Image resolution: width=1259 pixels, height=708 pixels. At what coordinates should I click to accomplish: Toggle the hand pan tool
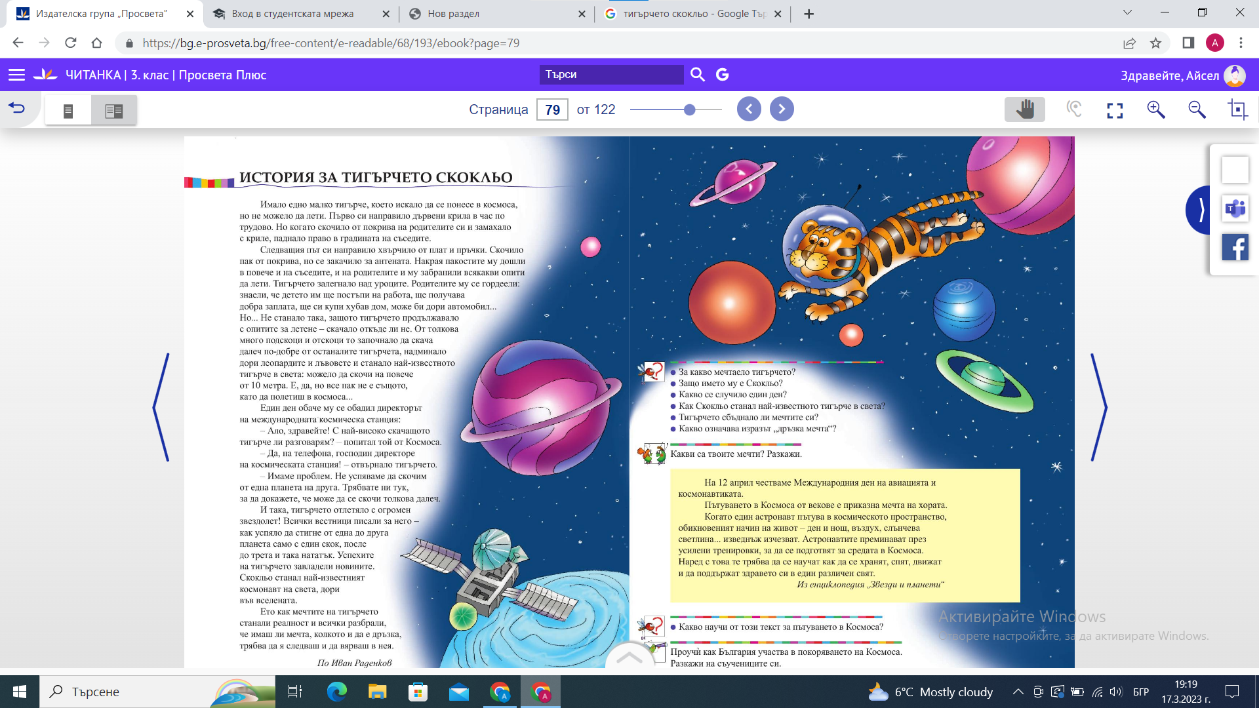coord(1025,109)
